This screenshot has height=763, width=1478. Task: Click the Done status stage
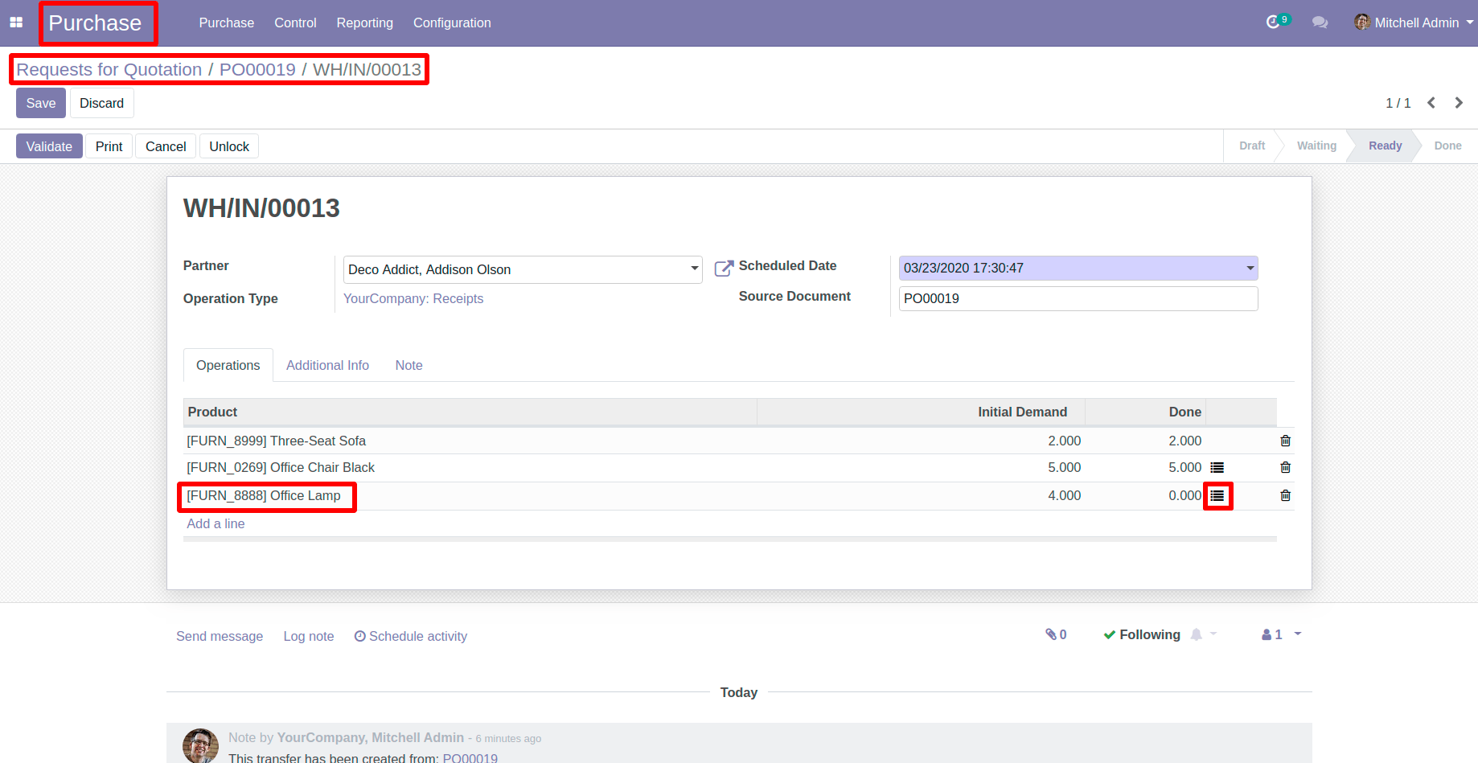pos(1447,146)
